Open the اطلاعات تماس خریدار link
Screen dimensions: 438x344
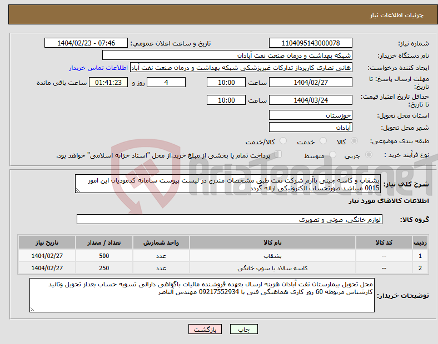coord(98,68)
